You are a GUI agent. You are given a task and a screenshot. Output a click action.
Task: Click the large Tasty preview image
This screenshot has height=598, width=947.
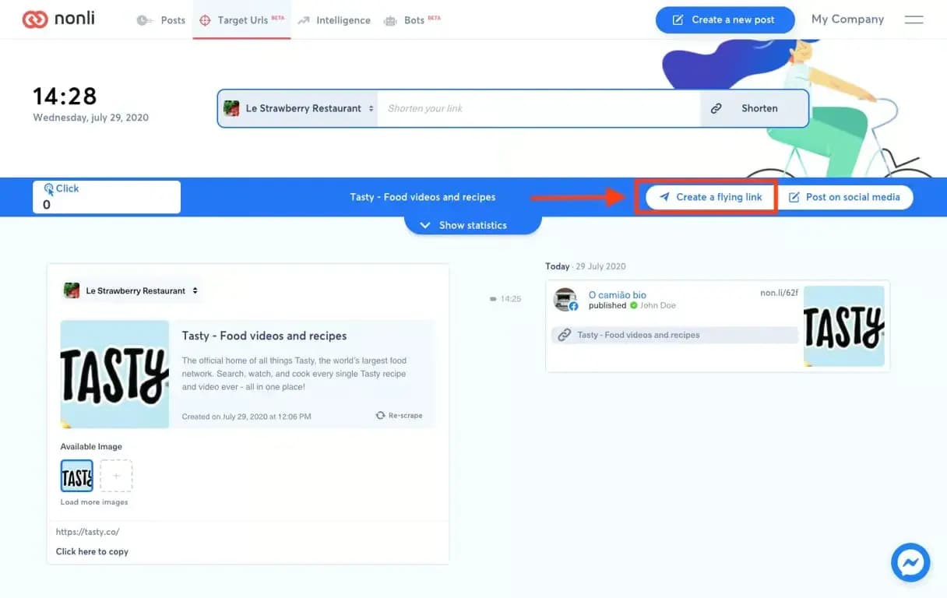(x=114, y=374)
